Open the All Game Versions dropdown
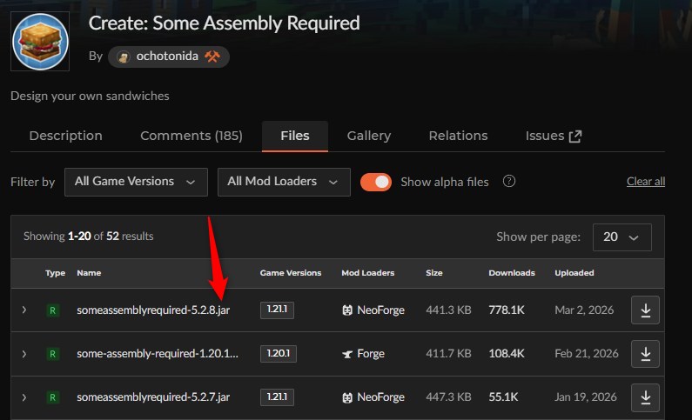692x420 pixels. (136, 182)
